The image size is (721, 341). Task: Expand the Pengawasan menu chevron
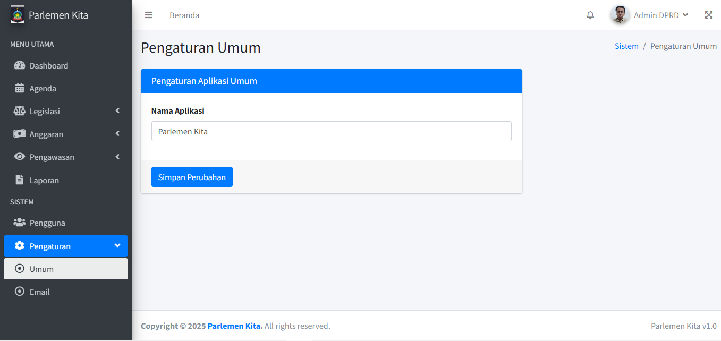point(117,157)
